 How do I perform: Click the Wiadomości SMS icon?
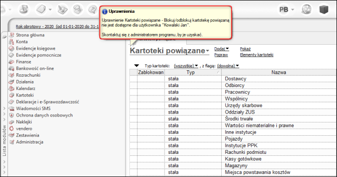[11, 109]
